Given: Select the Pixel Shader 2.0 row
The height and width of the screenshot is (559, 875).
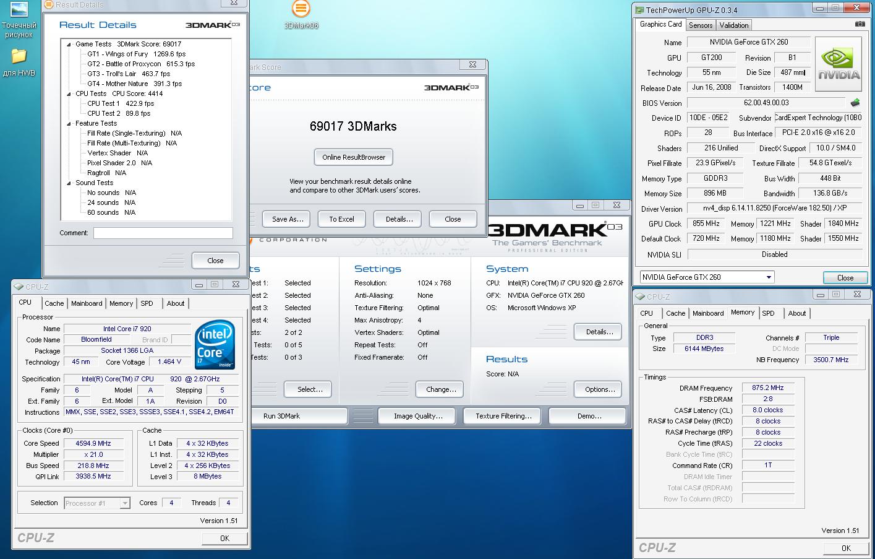Looking at the screenshot, I should coord(119,163).
